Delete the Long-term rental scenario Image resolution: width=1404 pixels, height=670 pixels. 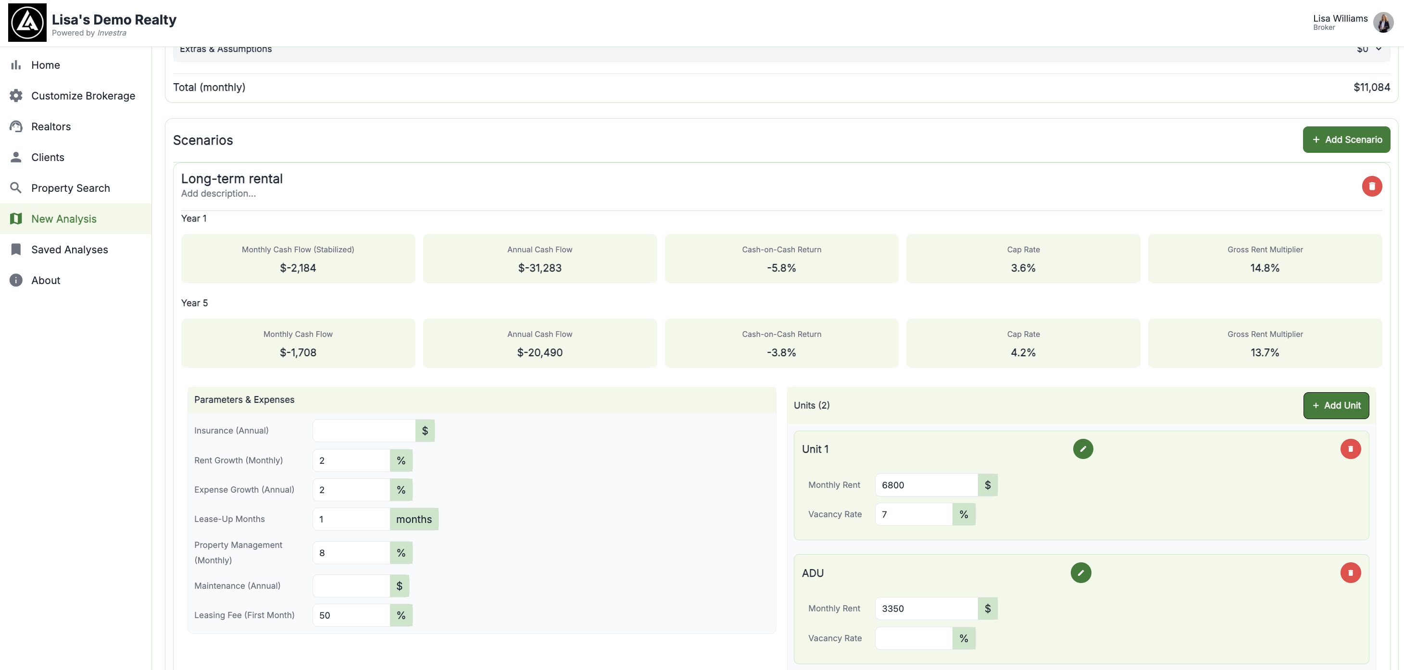[1371, 186]
